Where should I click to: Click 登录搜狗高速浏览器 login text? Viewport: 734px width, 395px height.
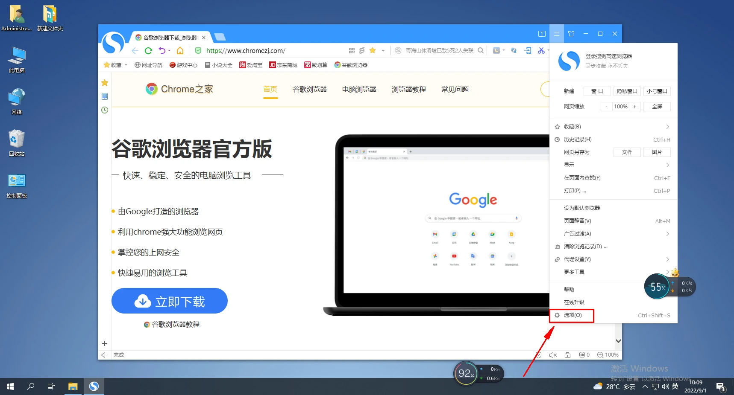coord(608,56)
